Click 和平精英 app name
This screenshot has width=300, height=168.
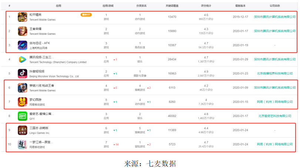(x=36, y=15)
